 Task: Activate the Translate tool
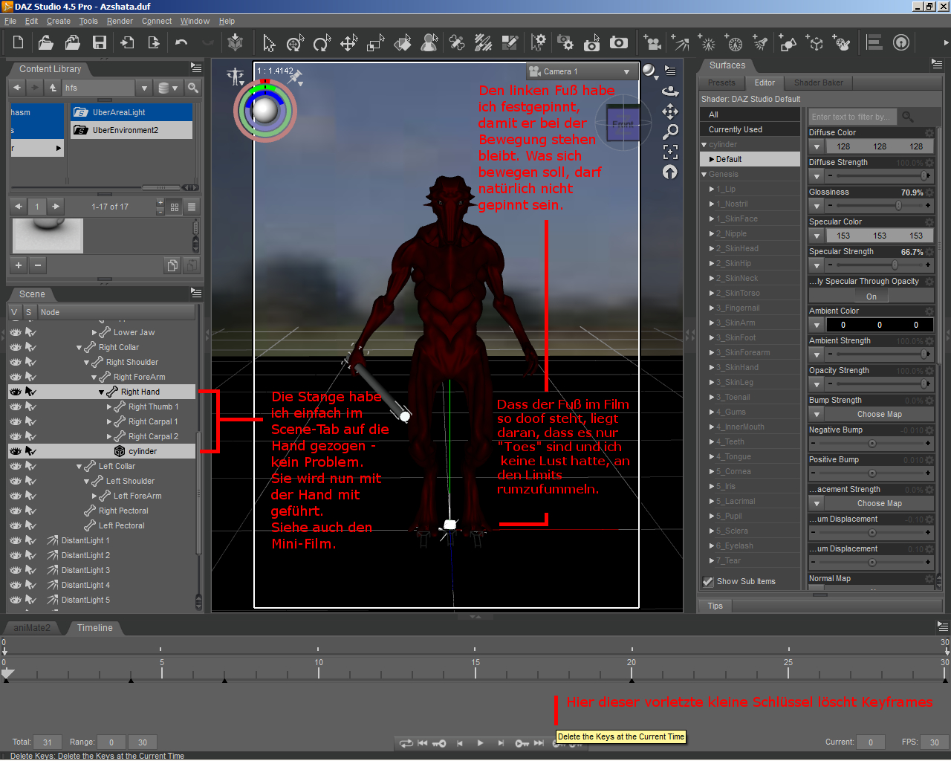click(348, 43)
